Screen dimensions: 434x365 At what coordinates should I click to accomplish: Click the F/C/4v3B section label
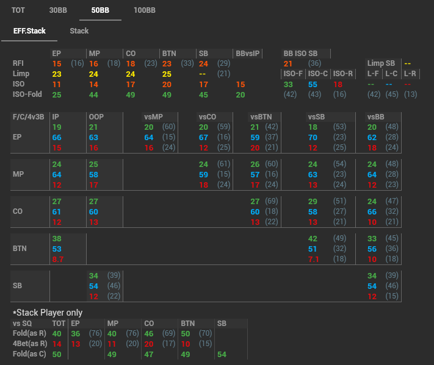coord(30,116)
